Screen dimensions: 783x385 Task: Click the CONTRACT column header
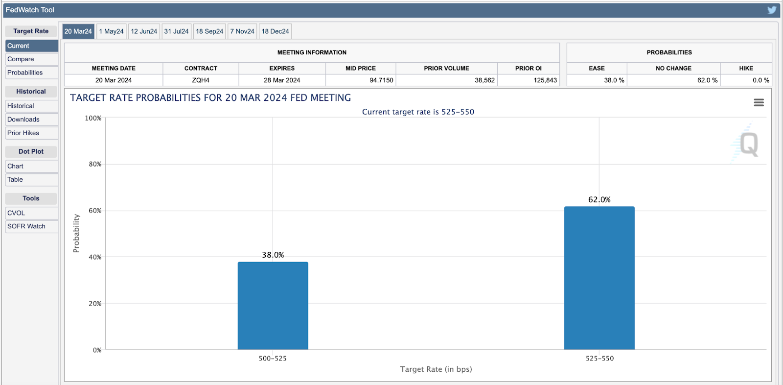click(x=201, y=69)
